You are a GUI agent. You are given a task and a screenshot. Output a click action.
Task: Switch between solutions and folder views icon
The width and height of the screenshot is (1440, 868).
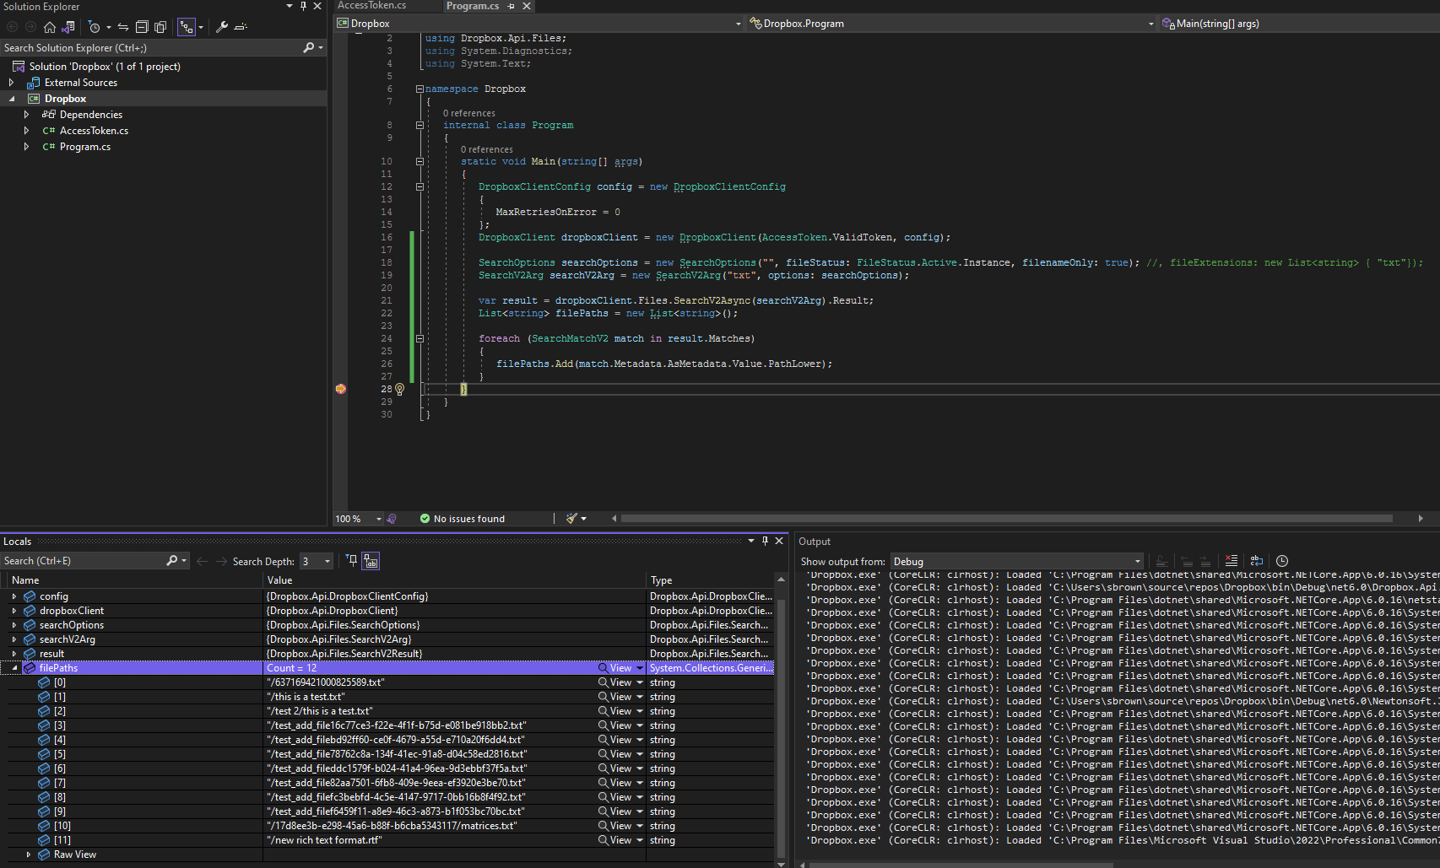(69, 27)
